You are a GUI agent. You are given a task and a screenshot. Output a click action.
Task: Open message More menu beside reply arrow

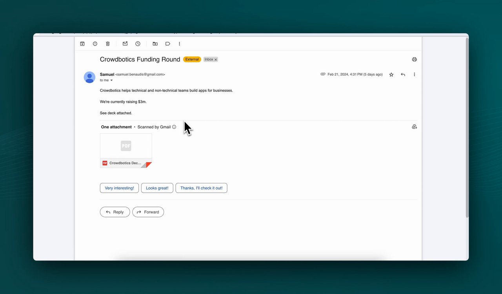tap(414, 75)
